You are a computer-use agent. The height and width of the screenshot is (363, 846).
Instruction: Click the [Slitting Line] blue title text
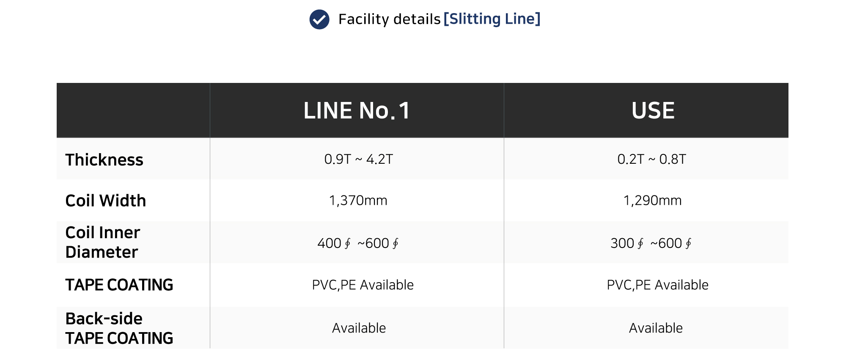point(492,19)
